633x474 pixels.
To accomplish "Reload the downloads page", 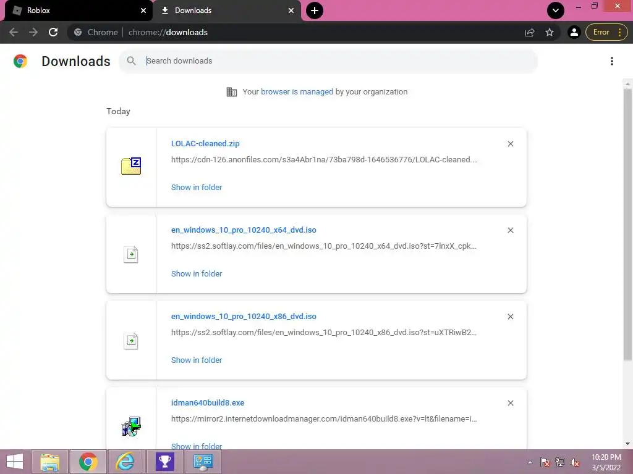I will click(53, 32).
